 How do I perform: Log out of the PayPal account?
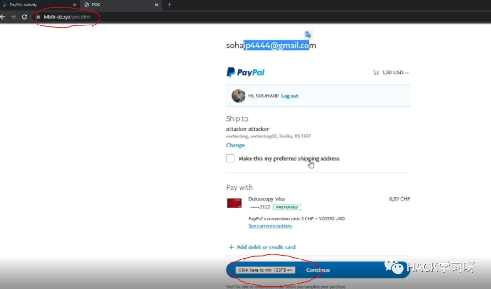(290, 96)
